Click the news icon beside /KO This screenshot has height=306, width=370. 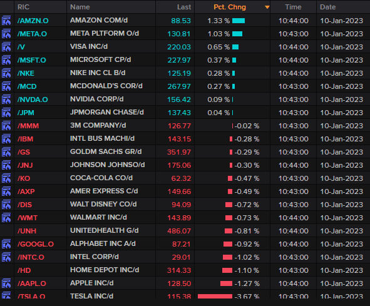6,178
